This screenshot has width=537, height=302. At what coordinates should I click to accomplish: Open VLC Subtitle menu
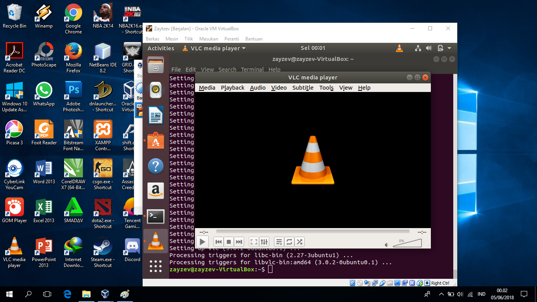[303, 88]
